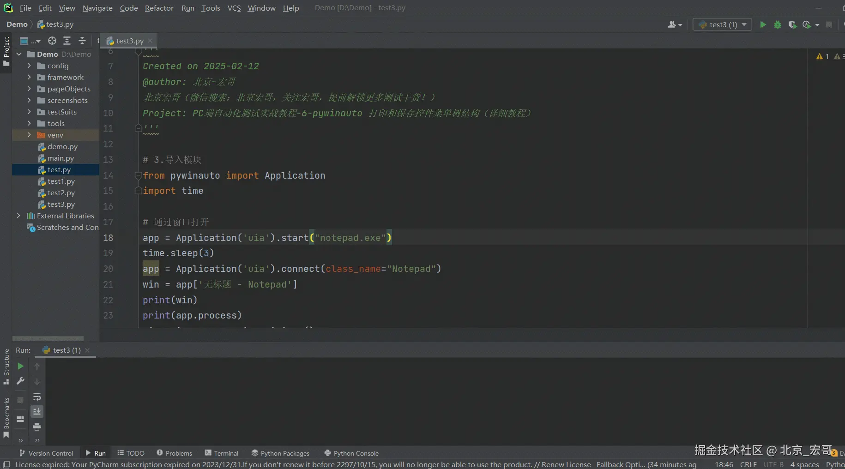Image resolution: width=845 pixels, height=469 pixels.
Task: Click the Demo breadcrumb in navigation bar
Action: click(17, 24)
